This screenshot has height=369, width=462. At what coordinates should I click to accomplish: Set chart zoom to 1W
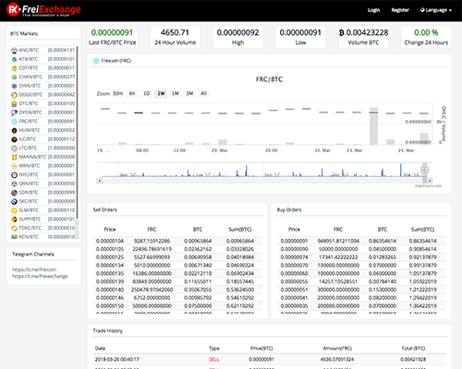coord(161,93)
